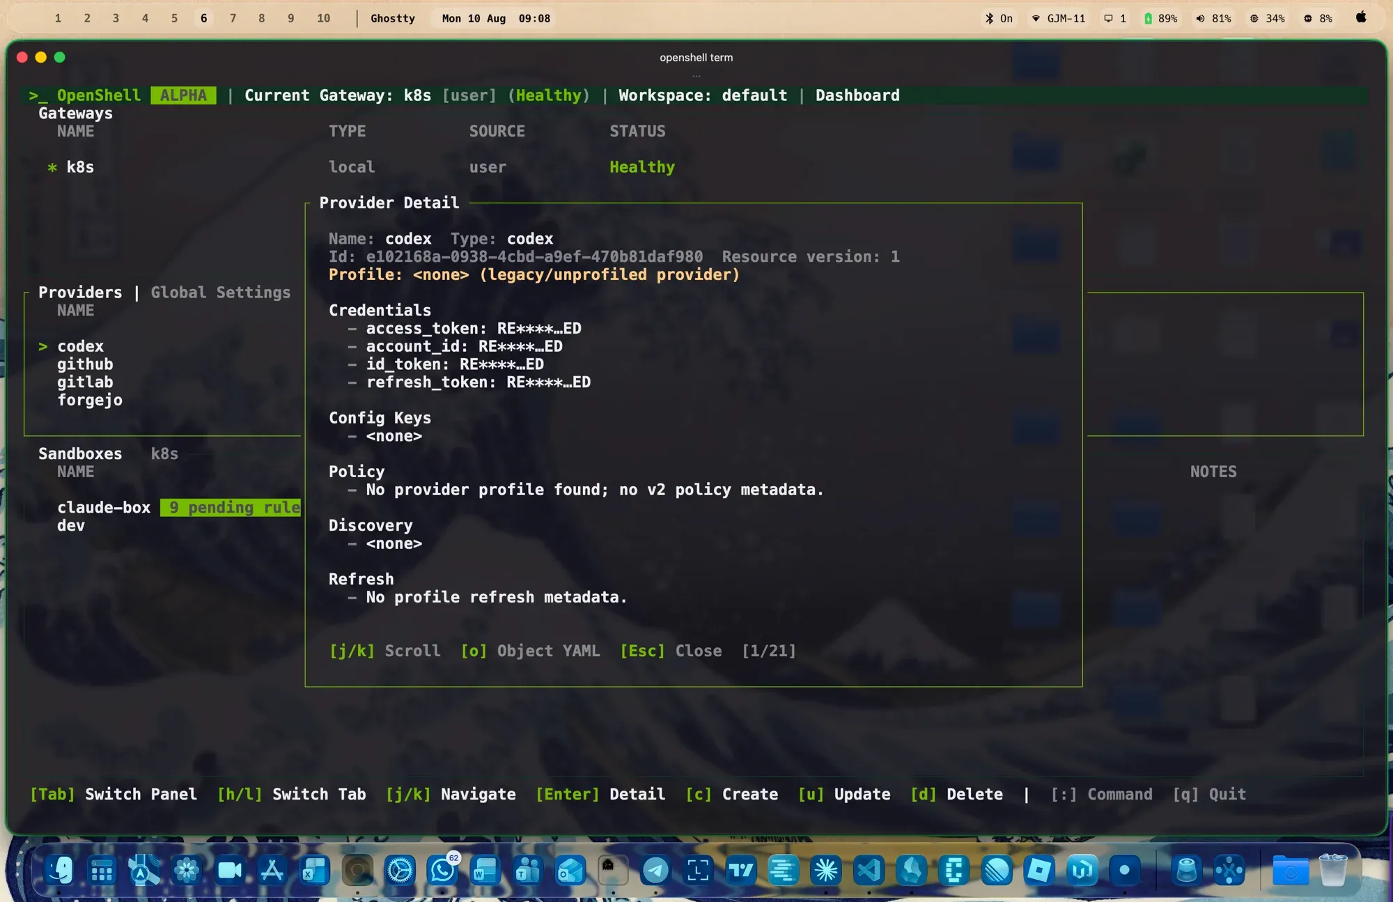Launch Microsoft Excel from the dock
The height and width of the screenshot is (902, 1393).
(315, 870)
